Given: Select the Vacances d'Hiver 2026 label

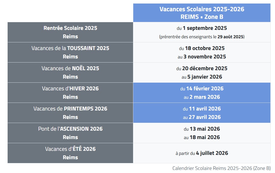Looking at the screenshot, I should [x=70, y=89].
